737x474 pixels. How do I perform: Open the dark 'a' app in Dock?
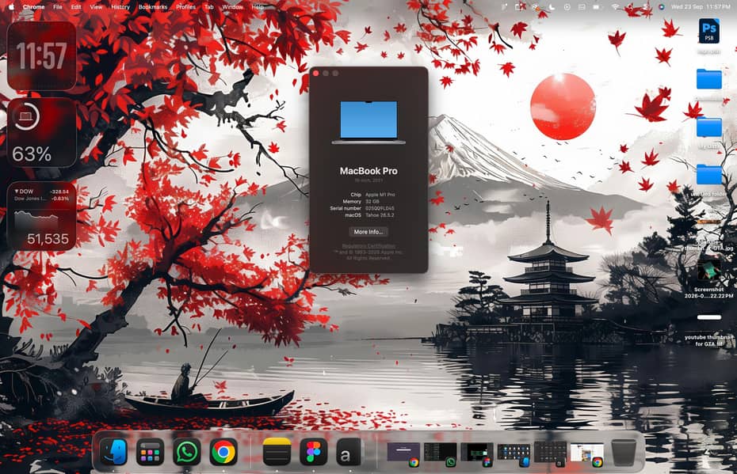tap(349, 453)
